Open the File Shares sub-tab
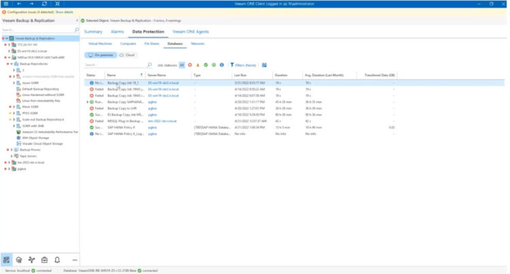510x274 pixels. pyautogui.click(x=152, y=44)
